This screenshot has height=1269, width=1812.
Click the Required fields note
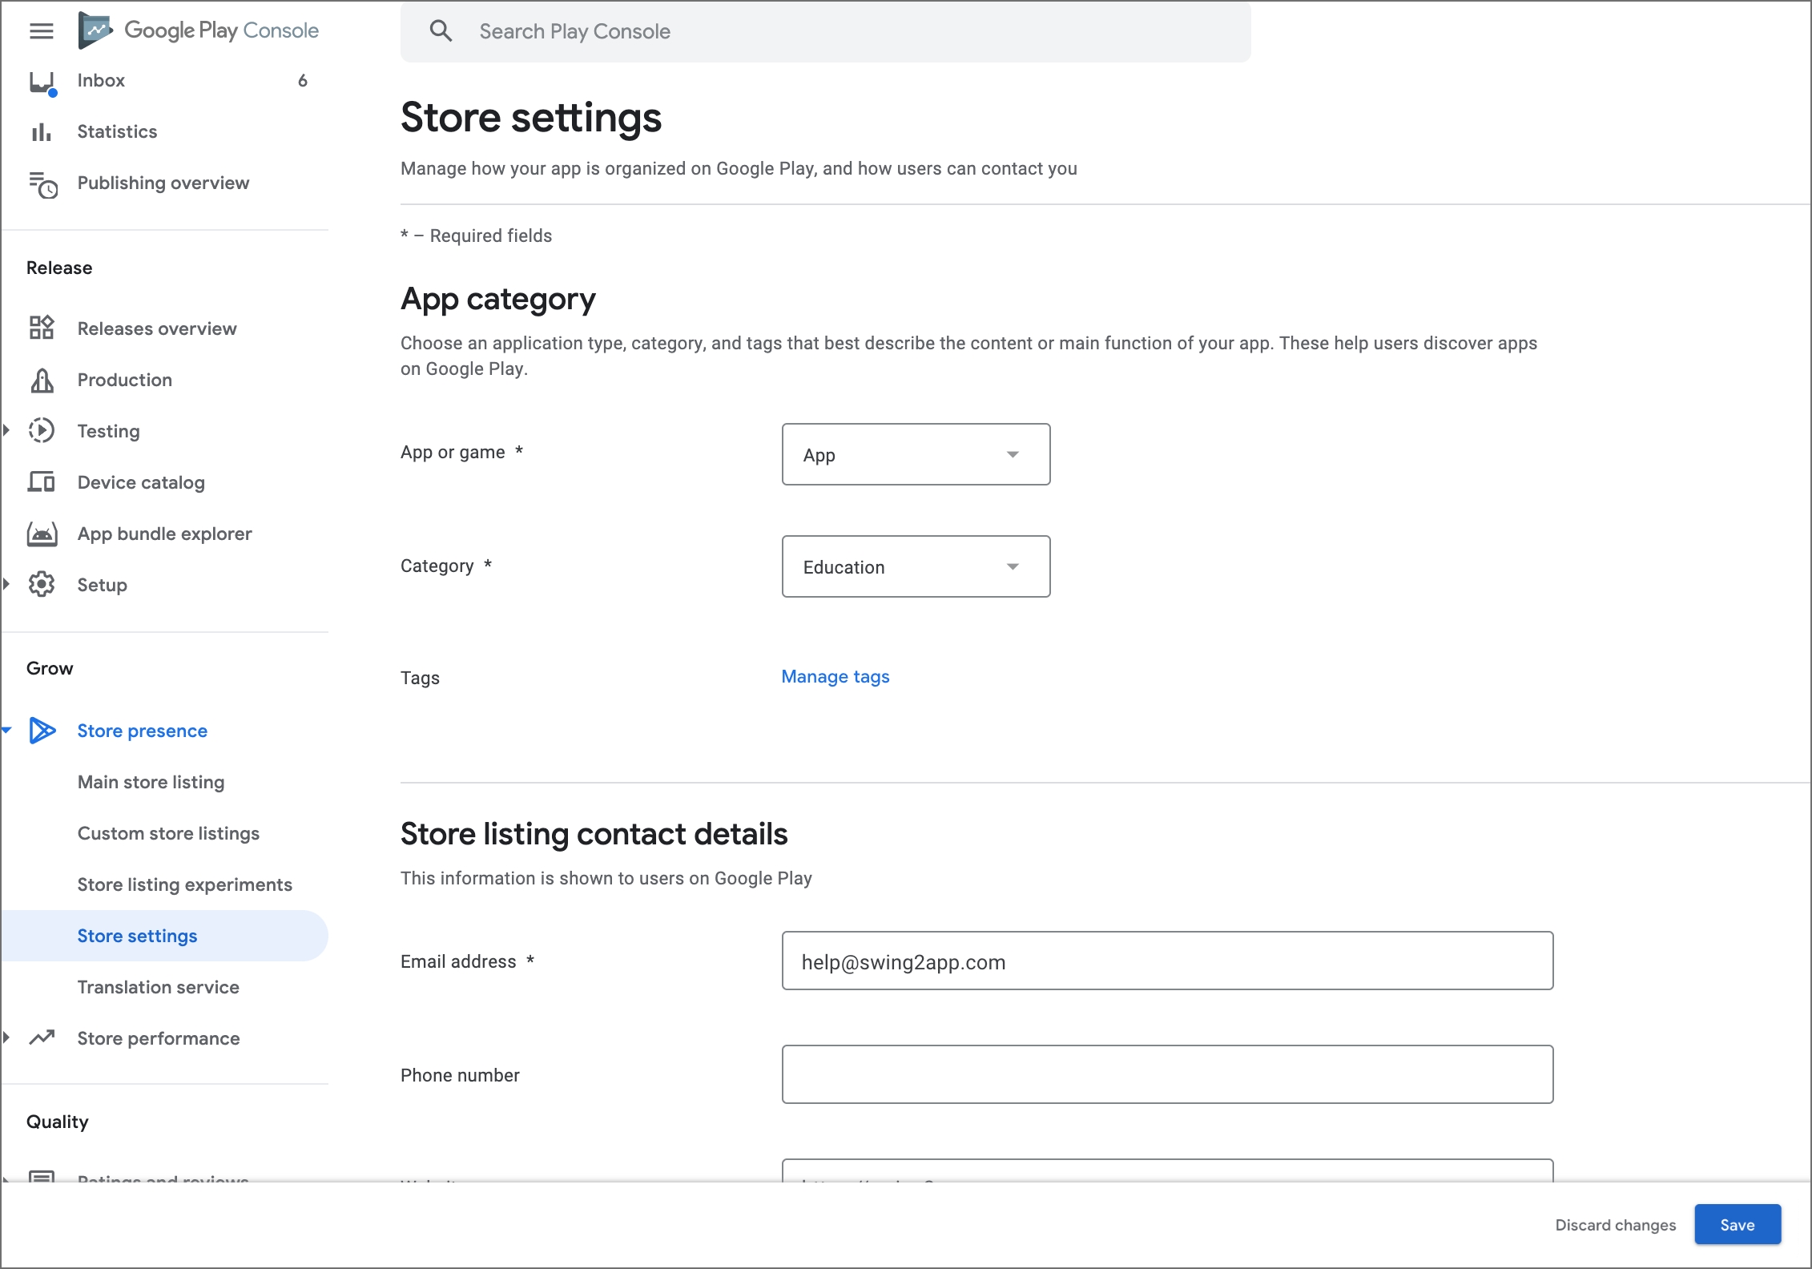pos(476,236)
